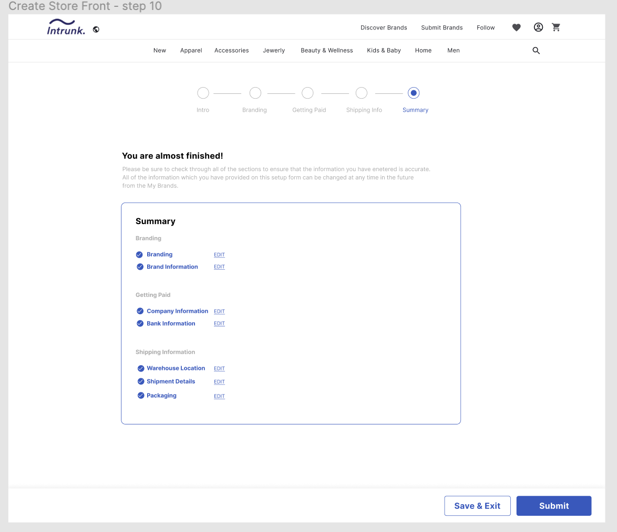Edit Shipment Details
Screen dimensions: 617x532
(219, 382)
